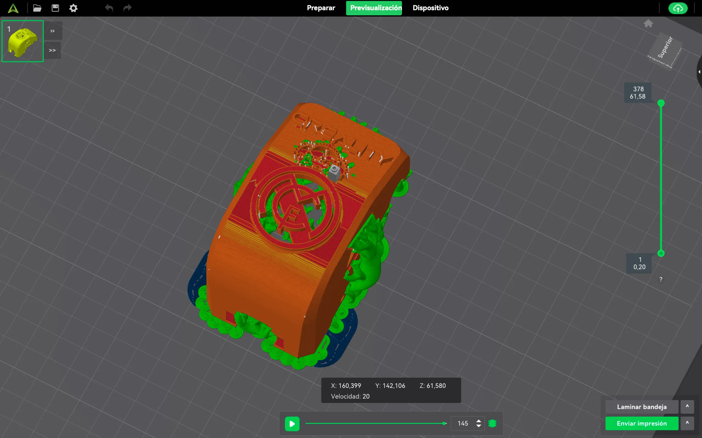The width and height of the screenshot is (702, 438).
Task: Open the Laminar bandeja options arrow
Action: pyautogui.click(x=687, y=407)
